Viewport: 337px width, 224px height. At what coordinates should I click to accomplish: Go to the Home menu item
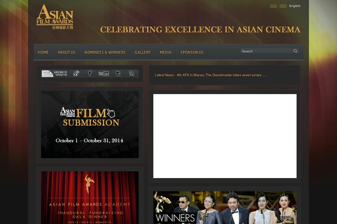click(x=43, y=52)
